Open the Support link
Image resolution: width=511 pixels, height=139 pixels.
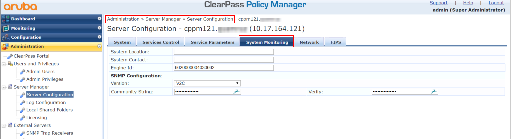438,3
